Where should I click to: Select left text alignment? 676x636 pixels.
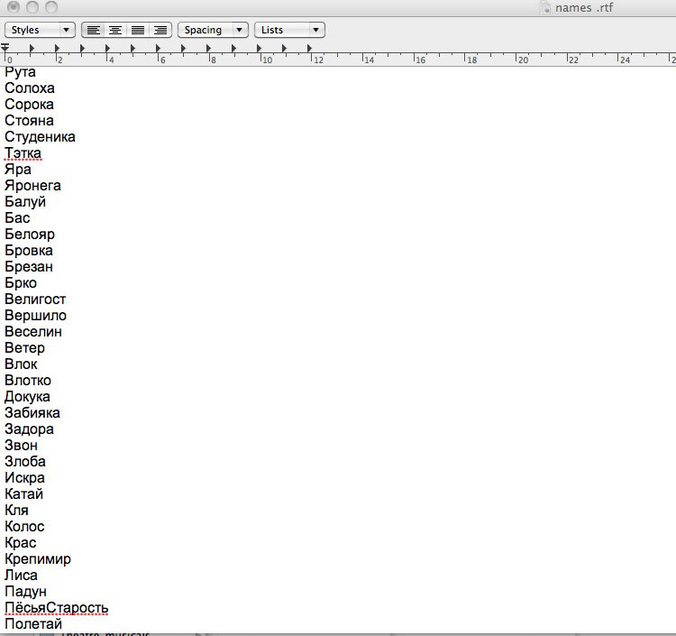pyautogui.click(x=93, y=30)
